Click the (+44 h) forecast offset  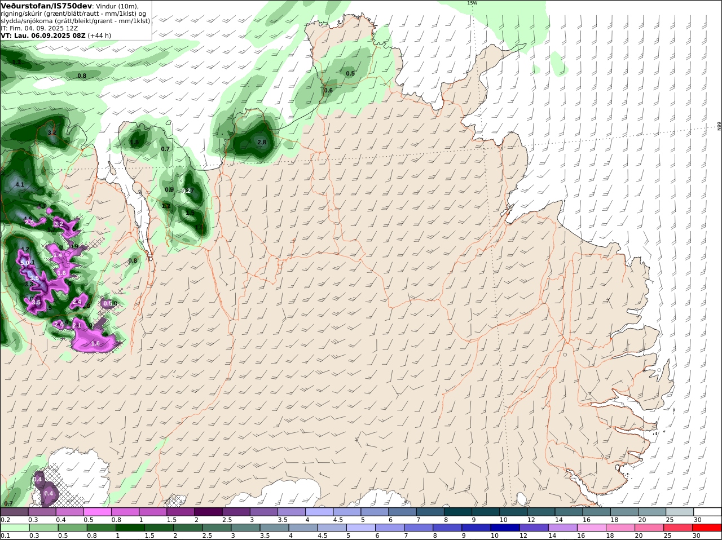[100, 36]
